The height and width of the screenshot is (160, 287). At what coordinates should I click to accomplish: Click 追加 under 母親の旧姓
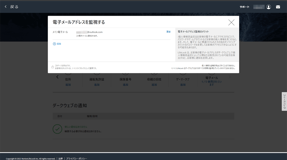(x=154, y=85)
